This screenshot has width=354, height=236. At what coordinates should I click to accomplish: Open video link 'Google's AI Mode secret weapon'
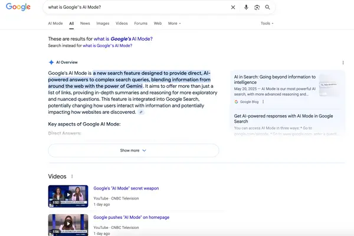126,188
